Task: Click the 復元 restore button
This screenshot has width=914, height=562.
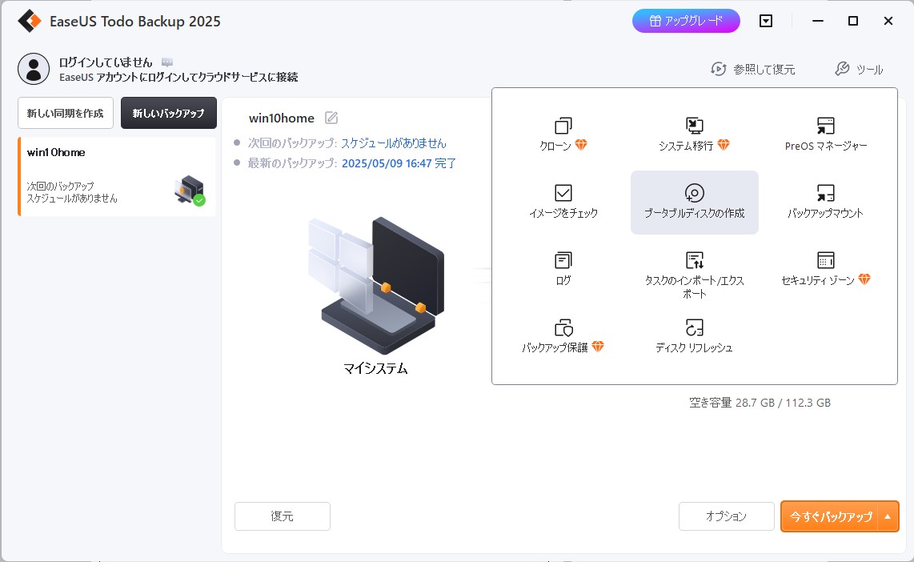Action: pyautogui.click(x=283, y=516)
